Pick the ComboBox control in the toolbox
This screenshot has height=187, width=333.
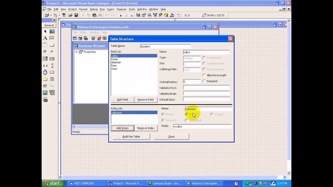[45, 59]
